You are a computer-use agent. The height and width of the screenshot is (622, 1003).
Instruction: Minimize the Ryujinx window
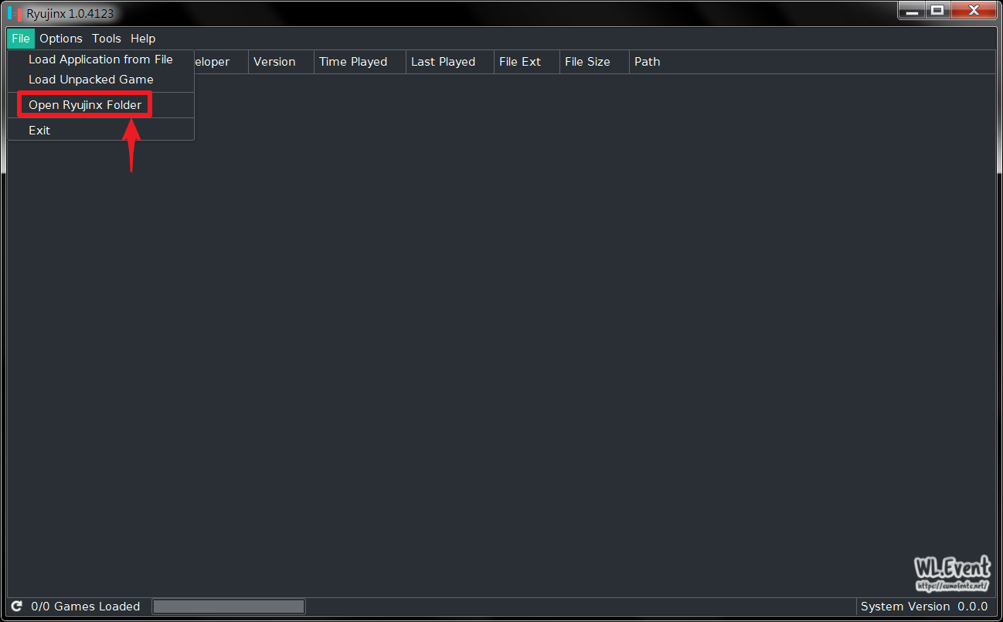pos(913,11)
